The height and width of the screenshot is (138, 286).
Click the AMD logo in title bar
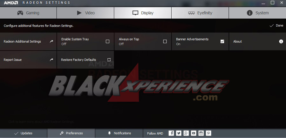[x=11, y=3]
